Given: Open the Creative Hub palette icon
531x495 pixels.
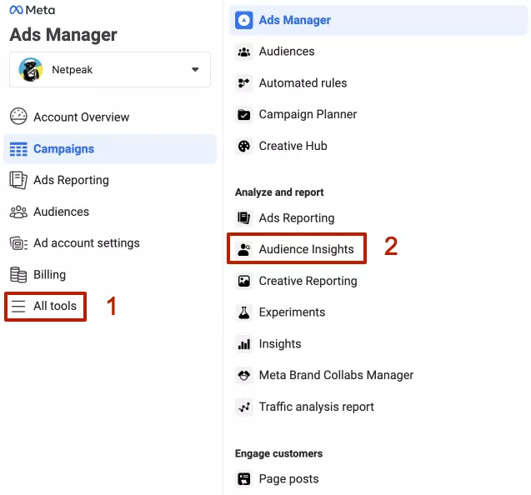Looking at the screenshot, I should click(243, 147).
